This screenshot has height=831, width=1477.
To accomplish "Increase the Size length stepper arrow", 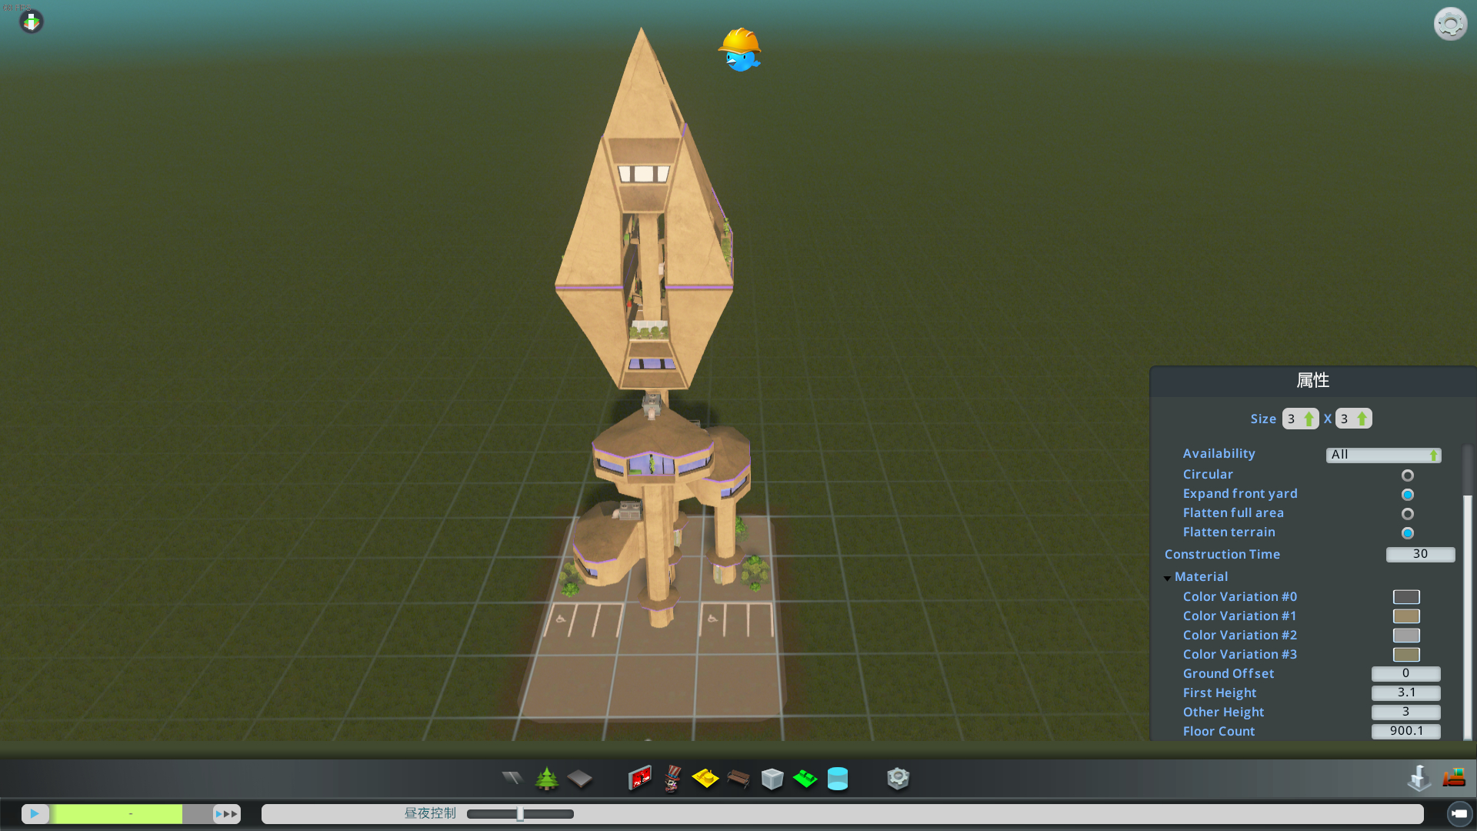I will [x=1362, y=419].
